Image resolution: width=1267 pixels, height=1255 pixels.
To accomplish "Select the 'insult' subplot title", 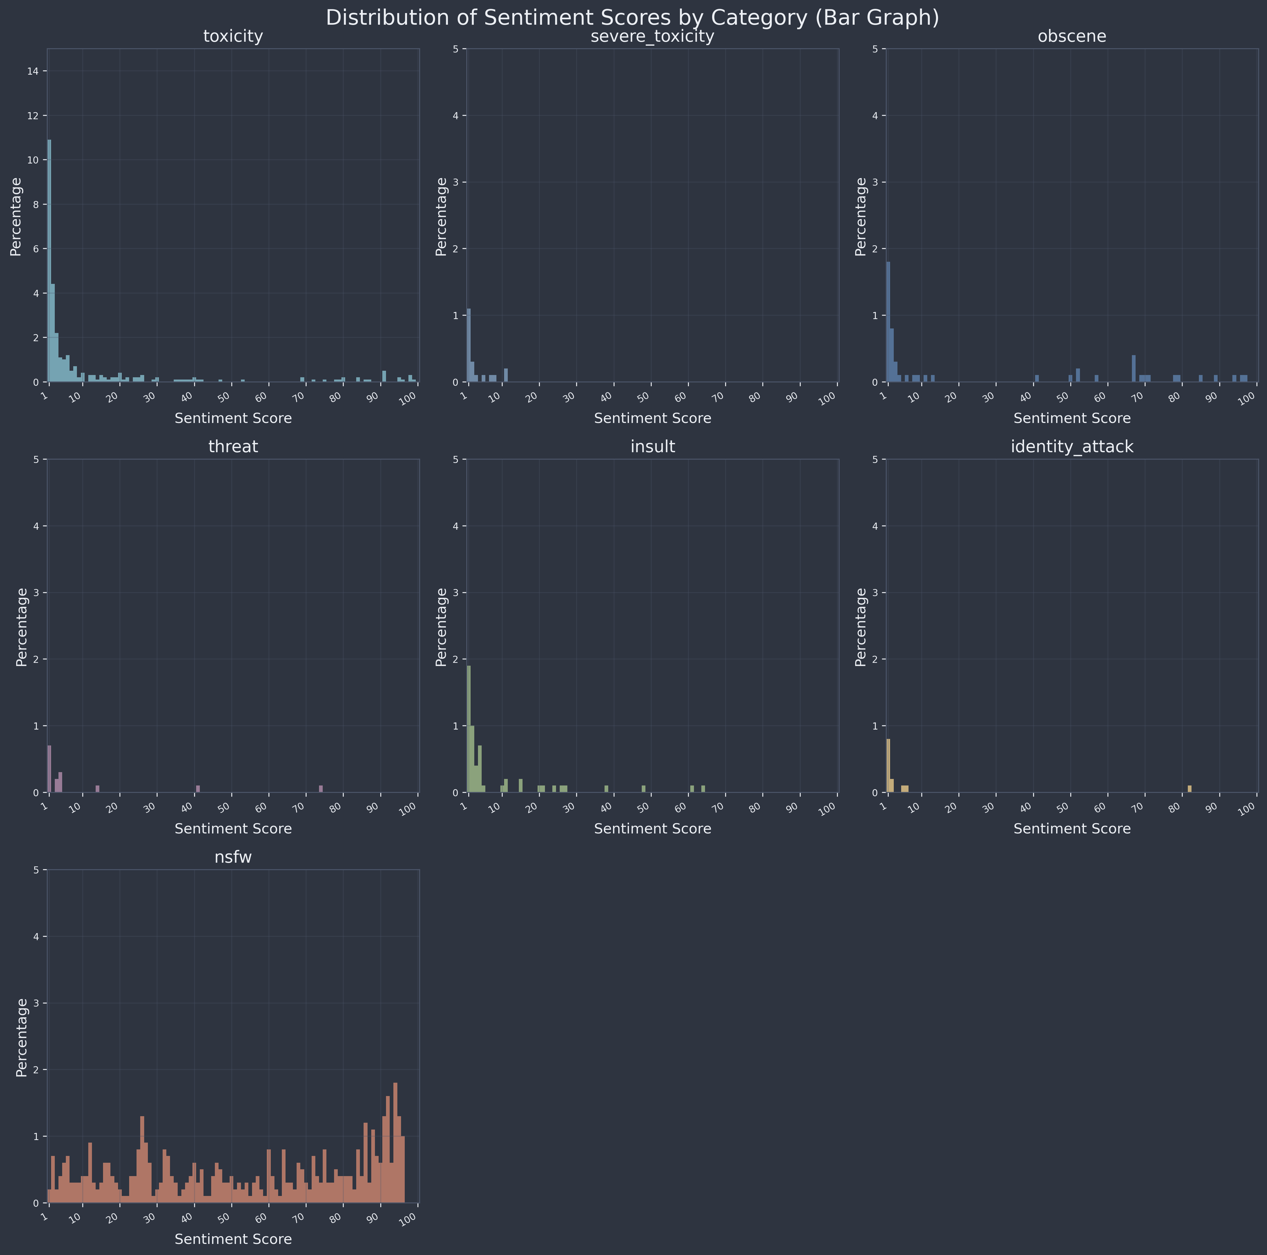I will coord(653,447).
